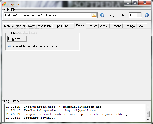Screen dimensions: 153x124
Task: Go to the Export tab
Action: click(x=58, y=26)
